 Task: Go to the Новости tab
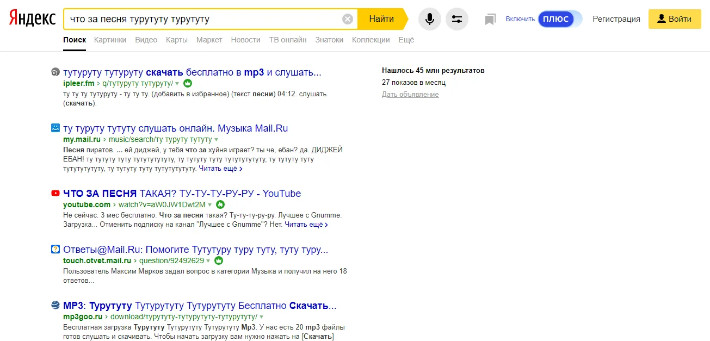coord(245,40)
